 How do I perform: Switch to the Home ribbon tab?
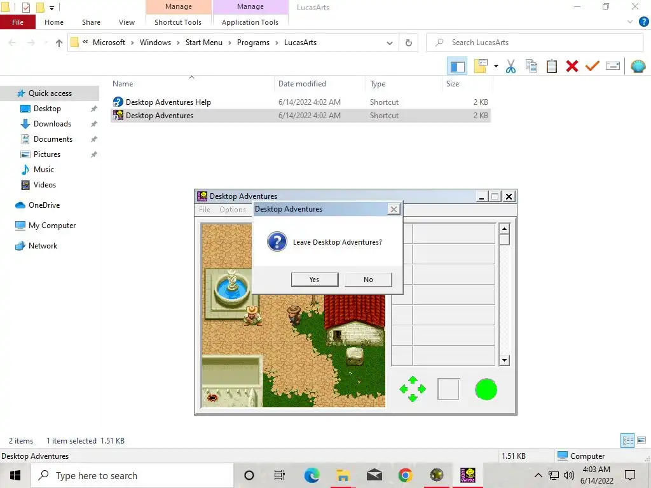pos(54,22)
